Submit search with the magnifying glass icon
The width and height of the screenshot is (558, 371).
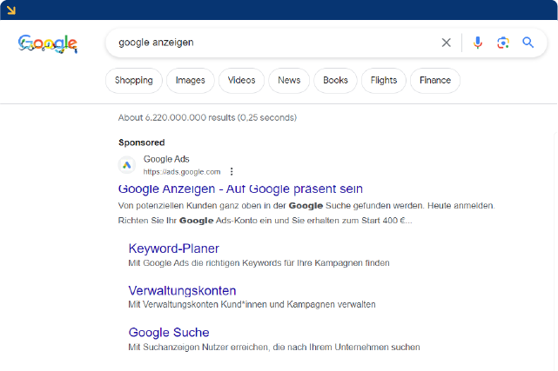(528, 43)
